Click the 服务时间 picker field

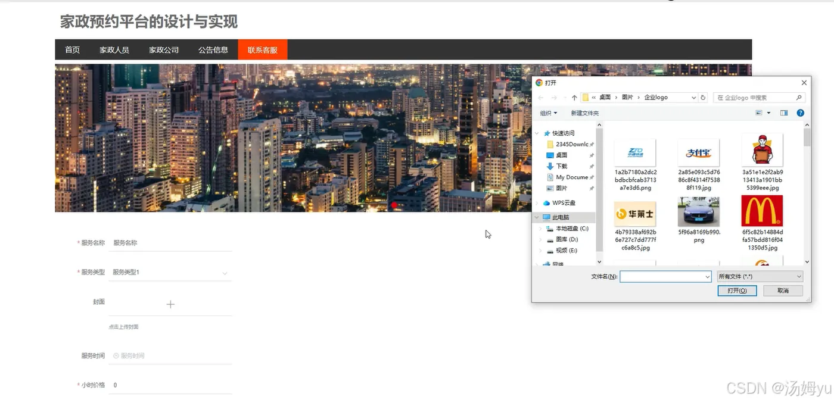tap(170, 356)
